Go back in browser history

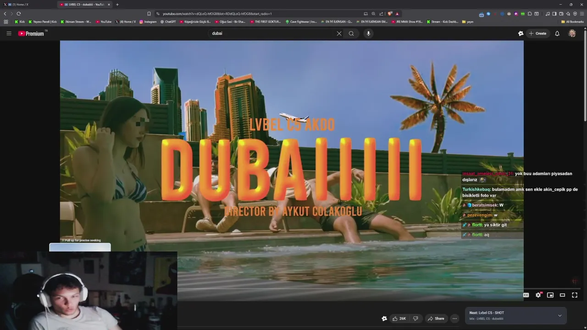[5, 14]
